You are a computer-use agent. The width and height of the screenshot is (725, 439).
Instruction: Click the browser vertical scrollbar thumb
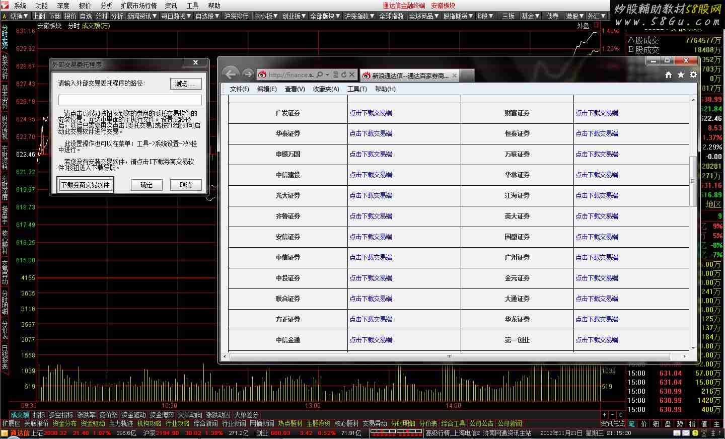click(693, 181)
